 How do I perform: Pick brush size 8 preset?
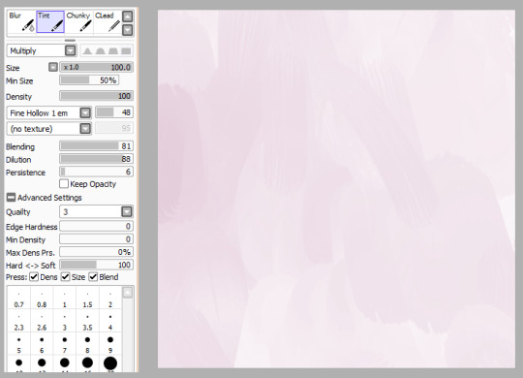click(87, 344)
